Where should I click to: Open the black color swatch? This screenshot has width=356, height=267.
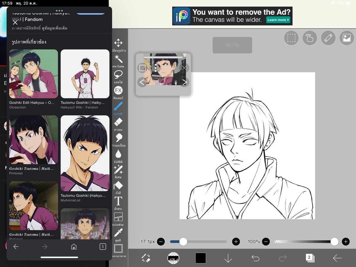click(x=201, y=258)
